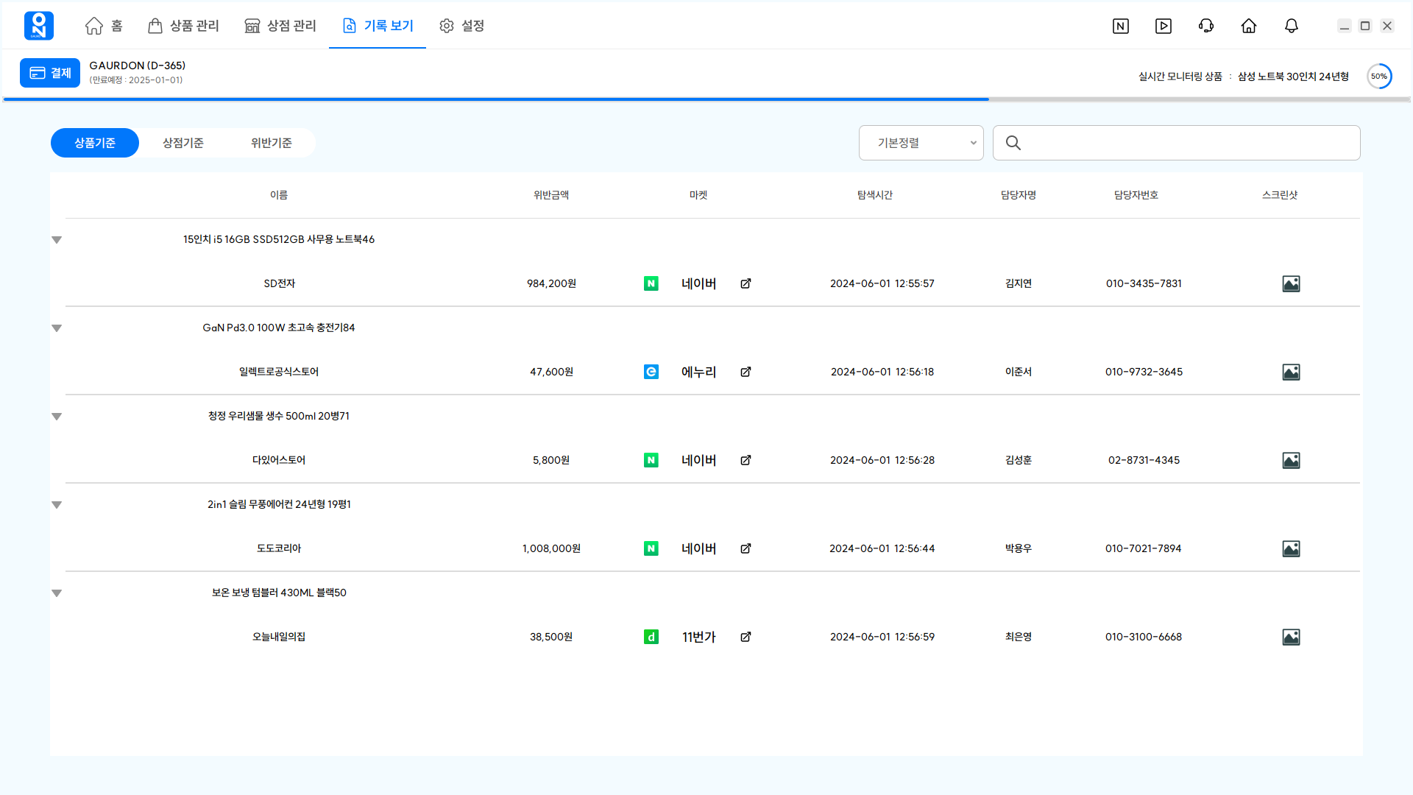
Task: Click the 이름 column header
Action: pyautogui.click(x=279, y=195)
